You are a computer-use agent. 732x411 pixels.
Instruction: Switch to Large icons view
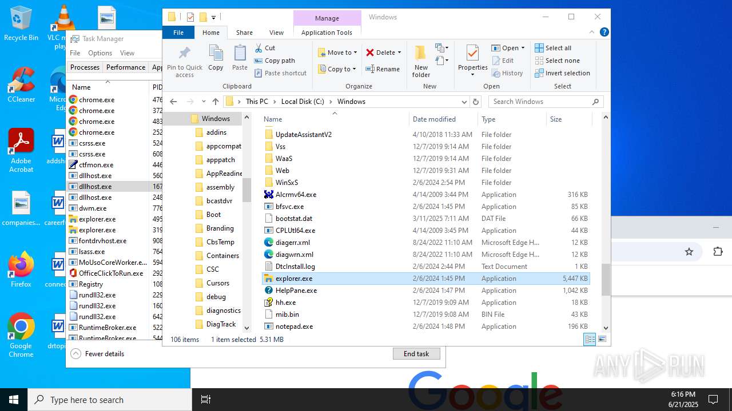(x=602, y=339)
